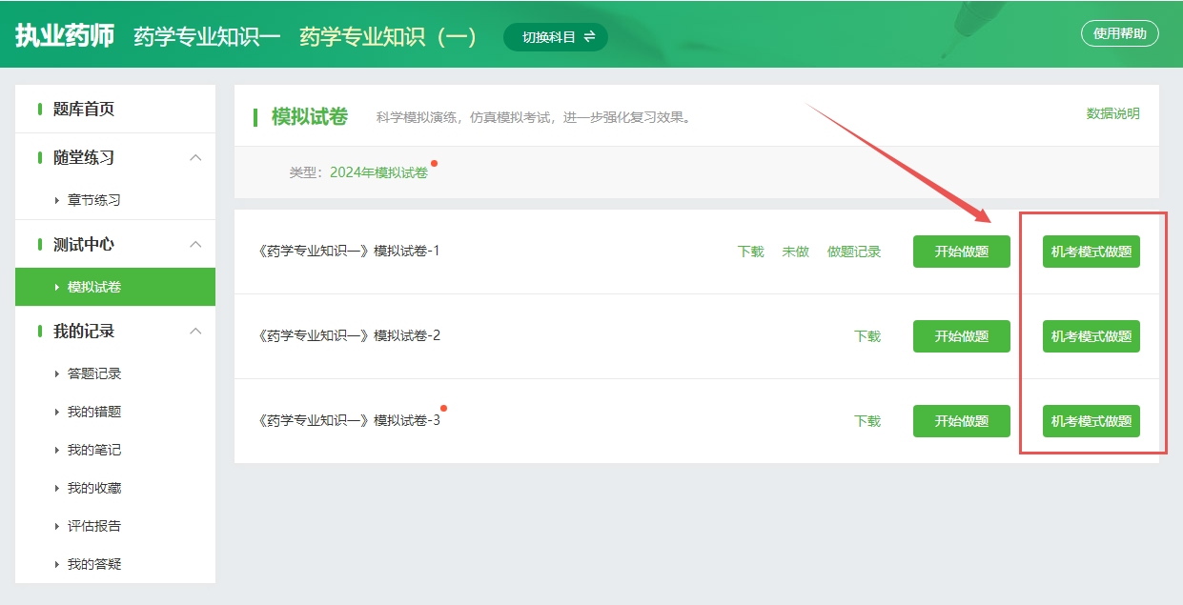The width and height of the screenshot is (1183, 605).
Task: Click 开始做题 for 模拟试卷-2
Action: (961, 336)
